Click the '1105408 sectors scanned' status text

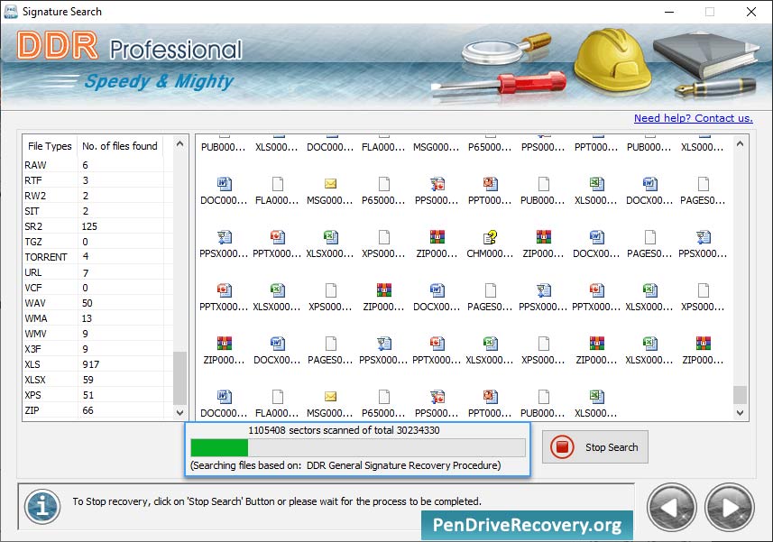coord(344,430)
